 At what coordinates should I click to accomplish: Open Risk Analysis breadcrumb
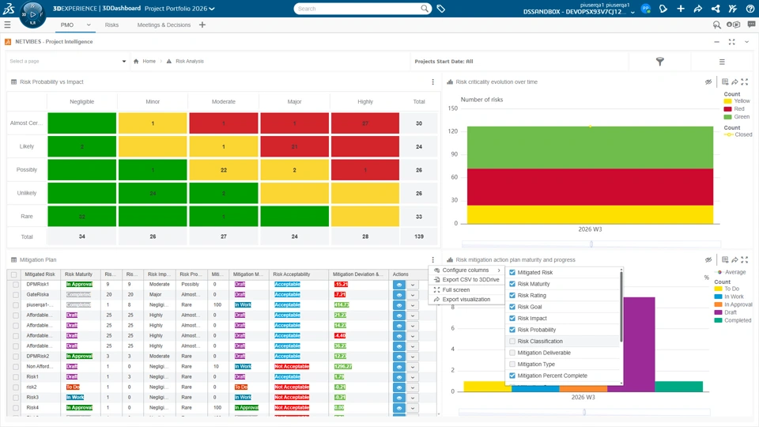click(190, 62)
